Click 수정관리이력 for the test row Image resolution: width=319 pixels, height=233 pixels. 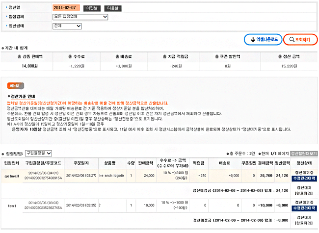click(304, 208)
